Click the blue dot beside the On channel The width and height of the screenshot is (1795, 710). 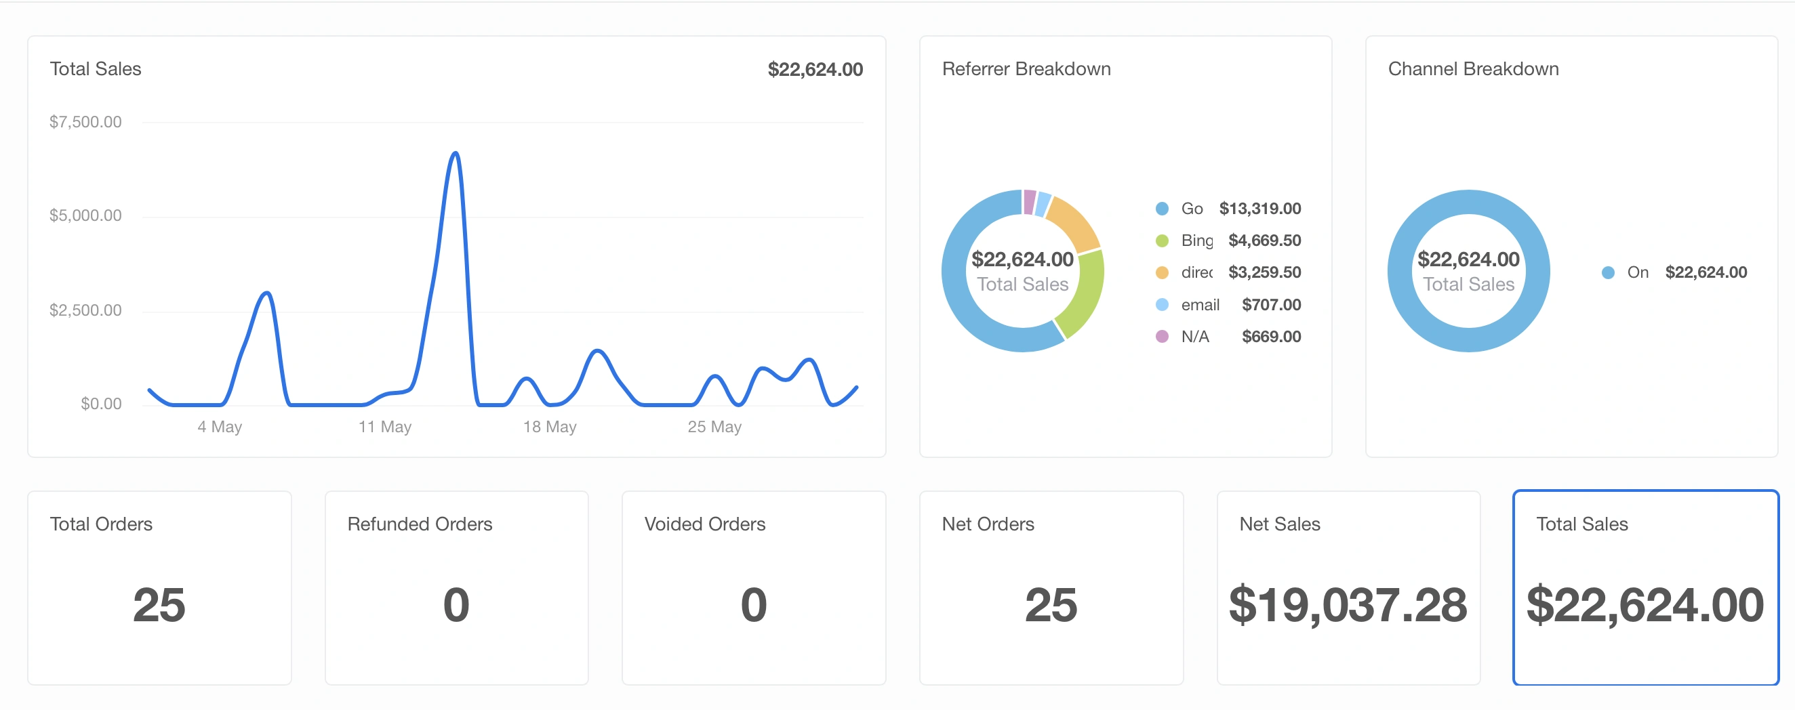tap(1607, 273)
